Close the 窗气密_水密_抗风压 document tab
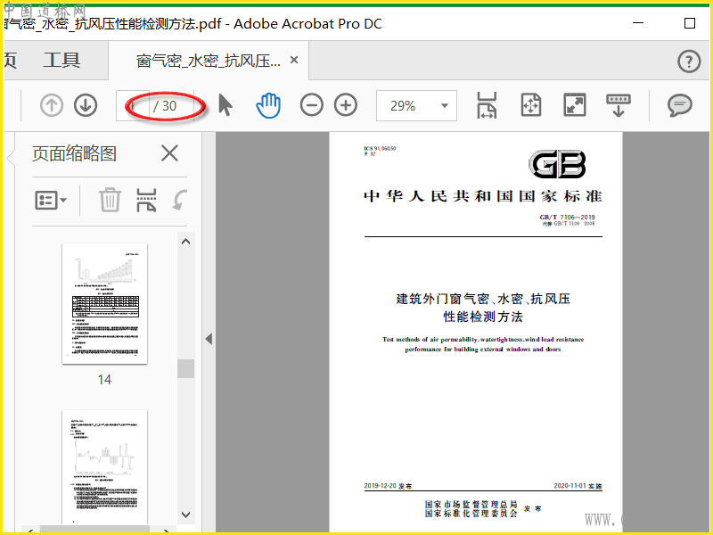The width and height of the screenshot is (713, 535). coord(294,60)
